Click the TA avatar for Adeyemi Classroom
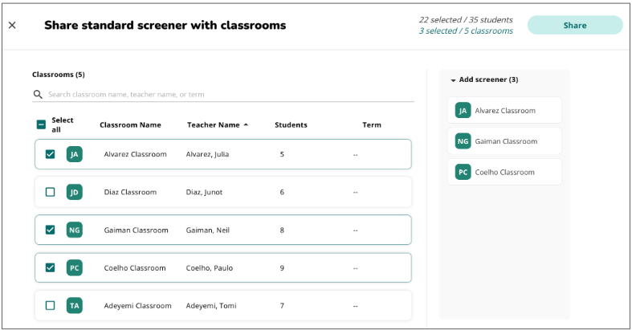The image size is (632, 330). point(75,306)
